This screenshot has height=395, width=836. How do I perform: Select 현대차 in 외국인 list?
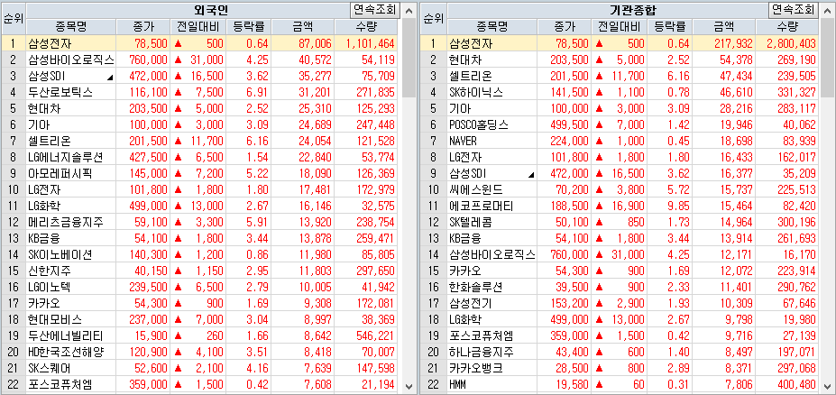(x=45, y=108)
